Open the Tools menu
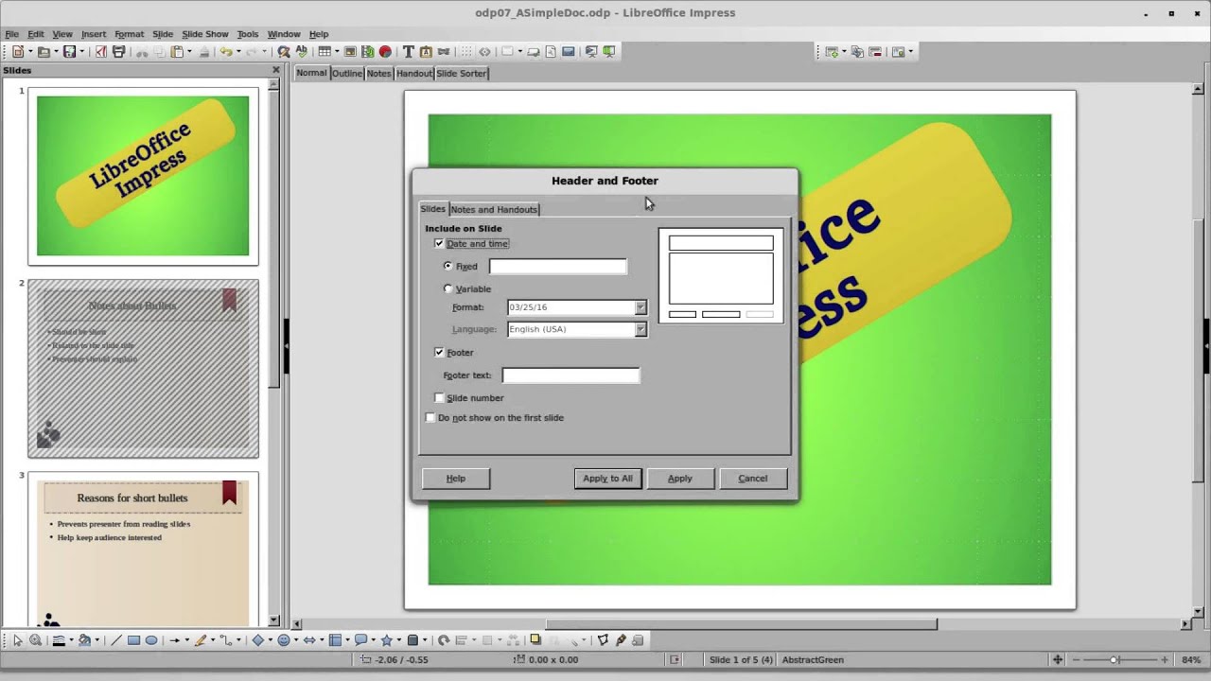 [248, 34]
